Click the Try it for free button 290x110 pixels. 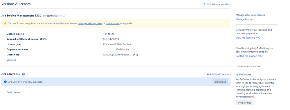point(244,103)
